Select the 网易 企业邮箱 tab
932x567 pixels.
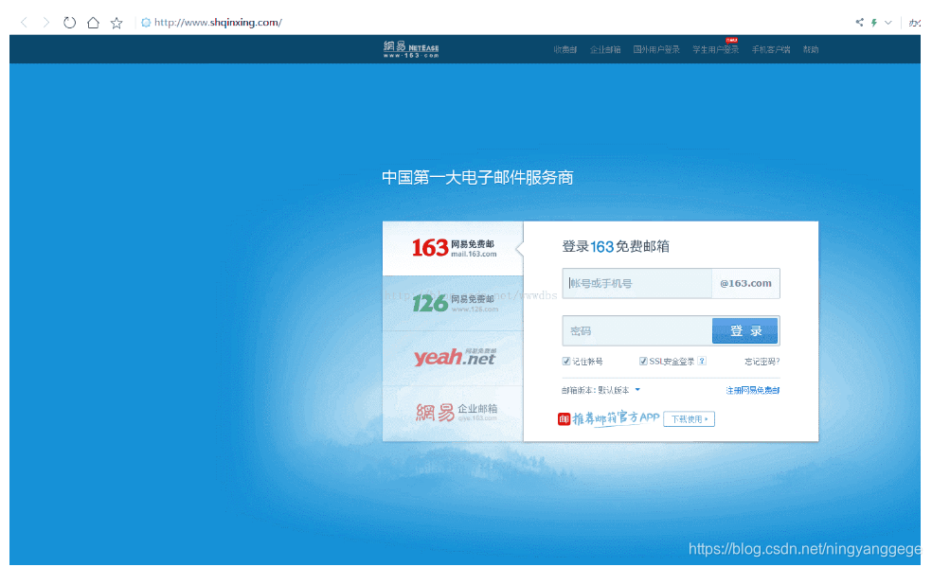pos(453,413)
